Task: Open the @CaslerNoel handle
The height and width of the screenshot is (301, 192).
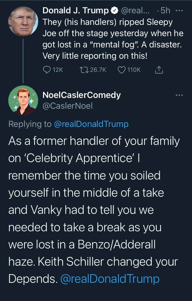Action: pos(67,106)
